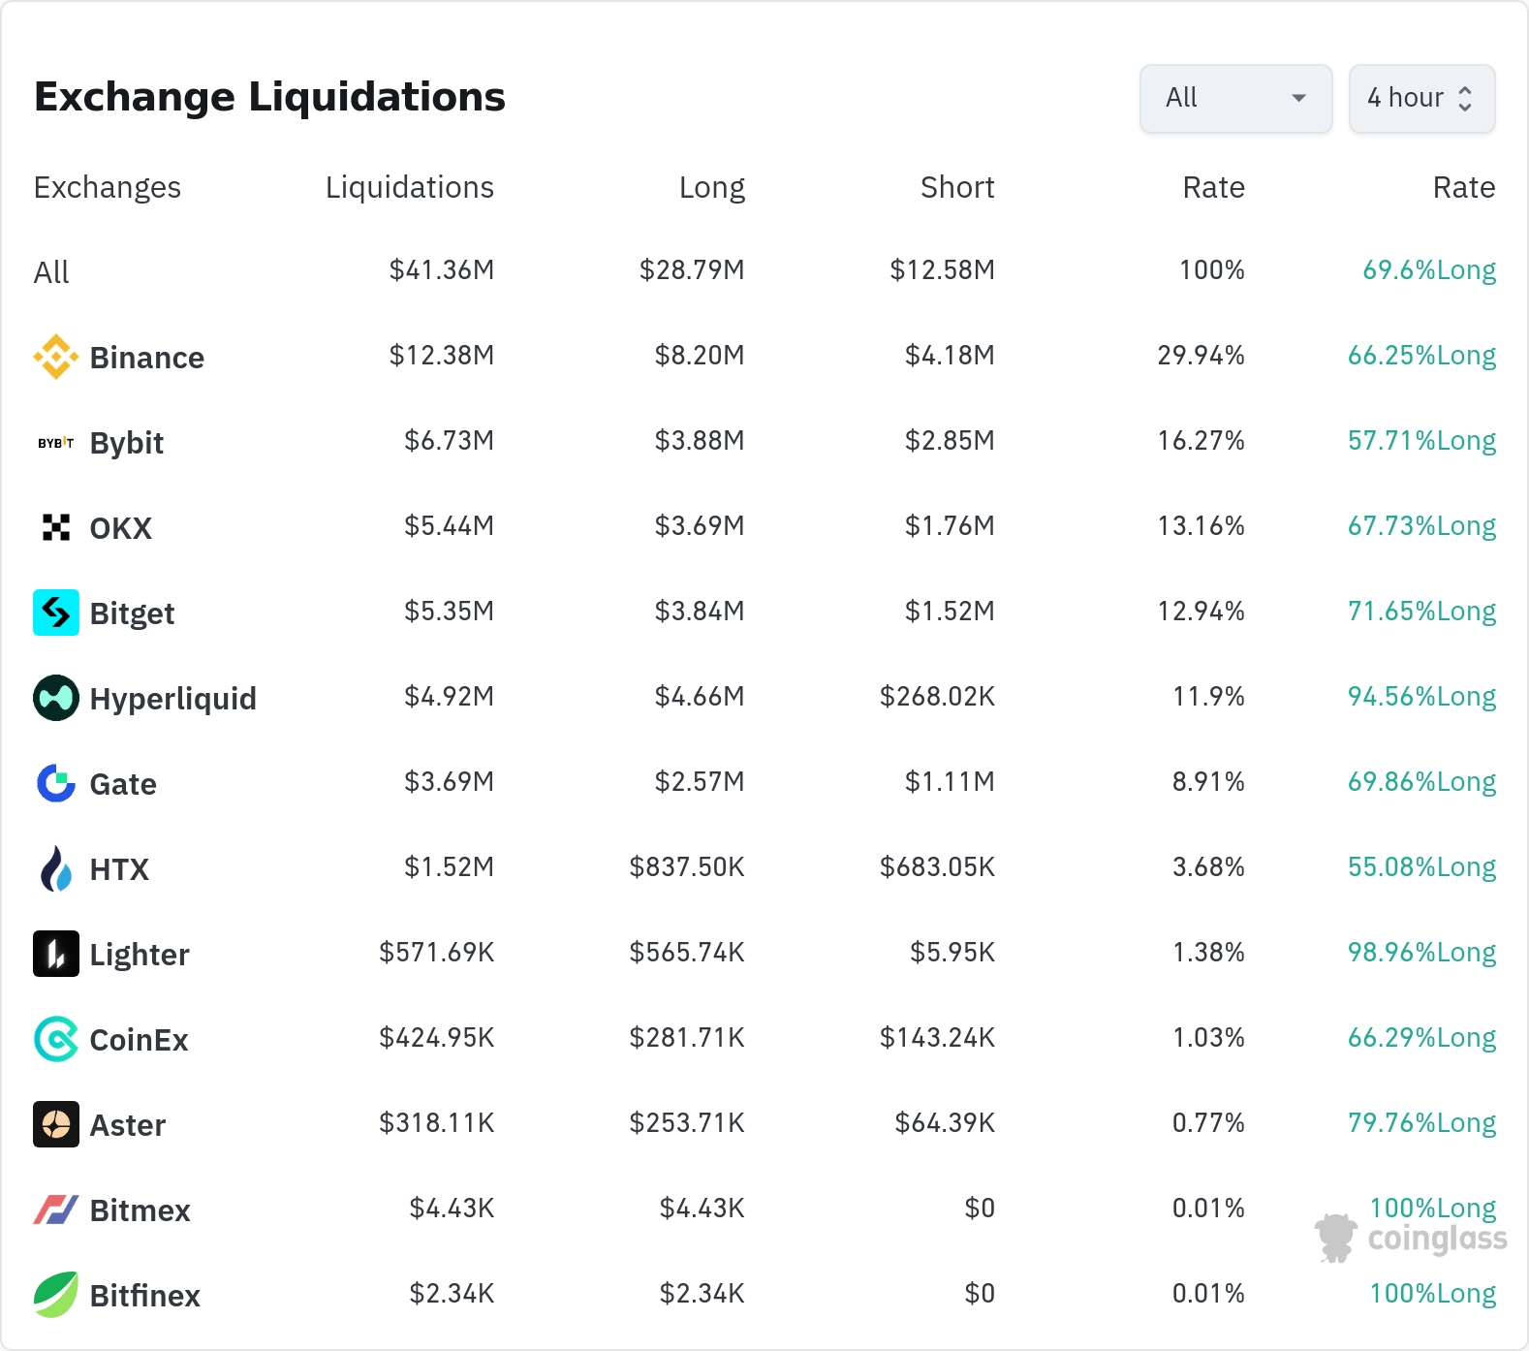Click the OKX logo icon
The width and height of the screenshot is (1529, 1351).
pyautogui.click(x=56, y=527)
